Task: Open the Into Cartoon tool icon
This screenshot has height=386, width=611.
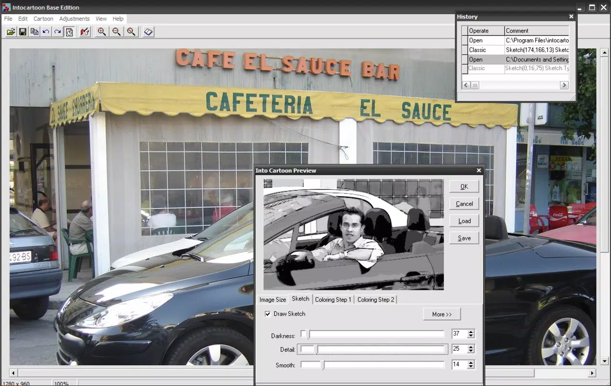Action: coord(85,32)
